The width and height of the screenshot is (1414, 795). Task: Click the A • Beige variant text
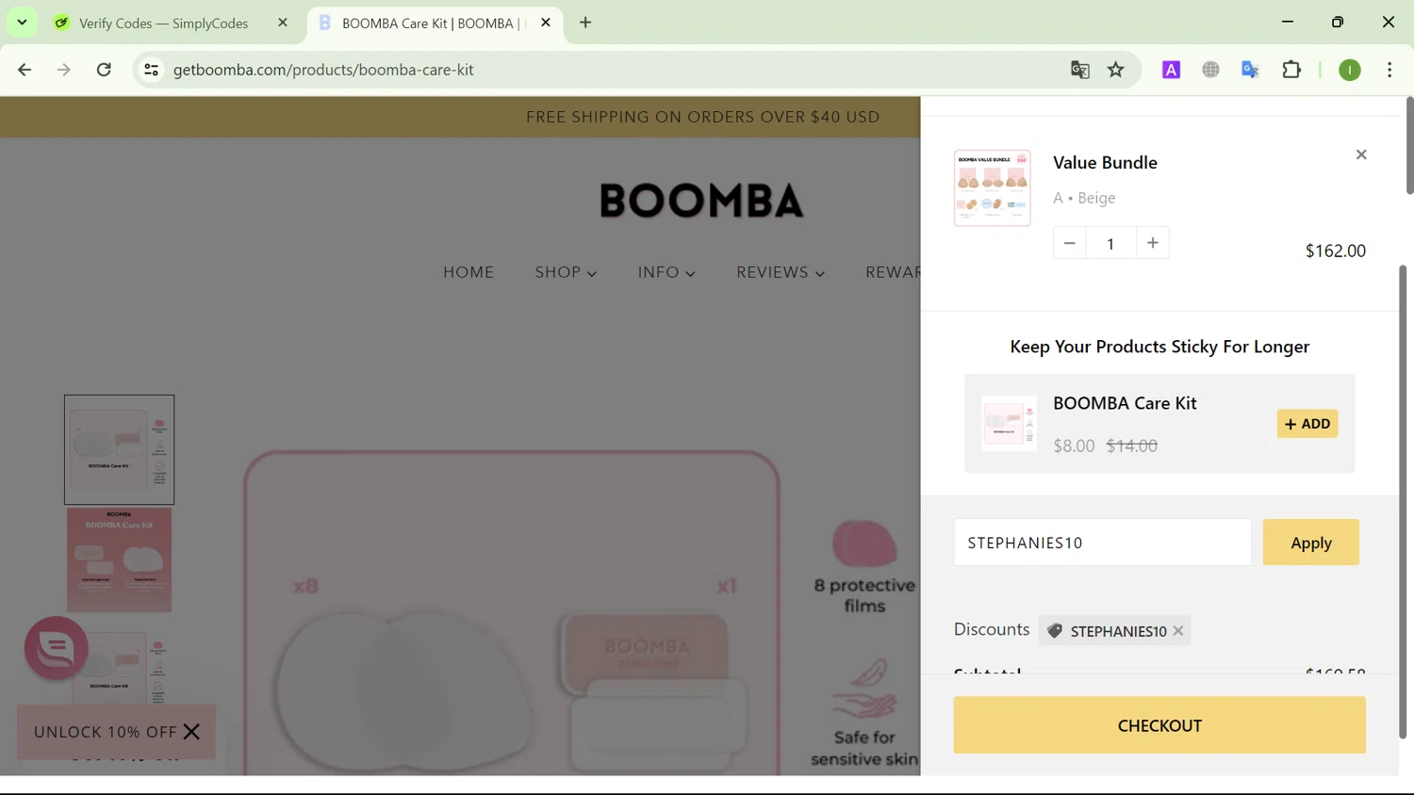point(1084,198)
